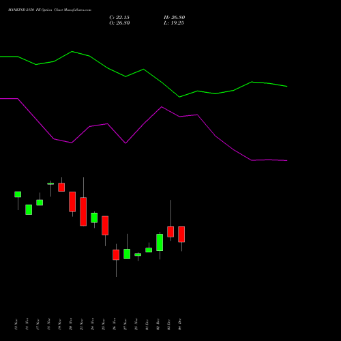Click the green candlestick for 14 Nov
Image resolution: width=341 pixels, height=341 pixels.
pos(29,209)
